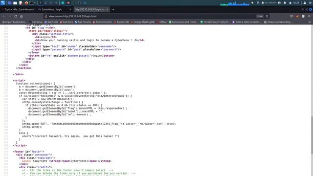The height and width of the screenshot is (176, 313).
Task: Open the terminal emulator launcher
Action: tap(31, 3)
